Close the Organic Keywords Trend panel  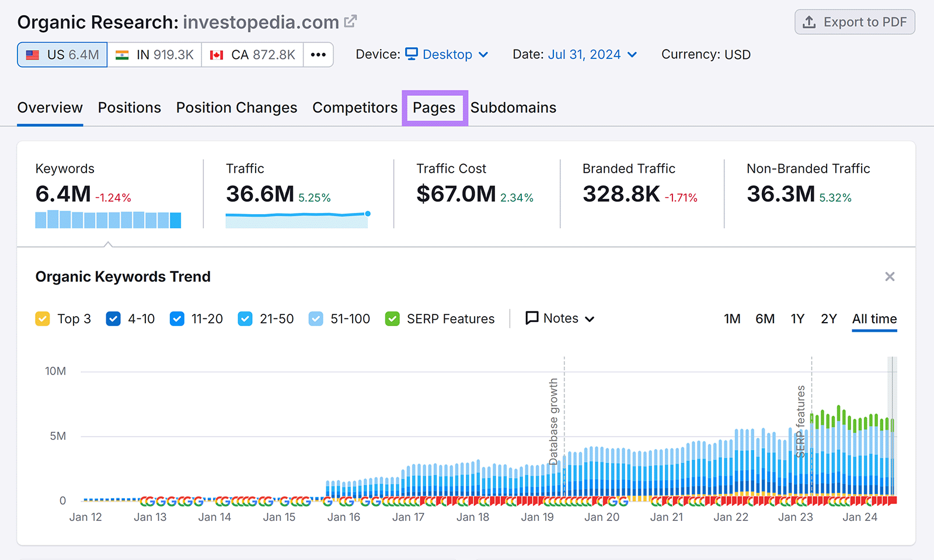[x=890, y=276]
